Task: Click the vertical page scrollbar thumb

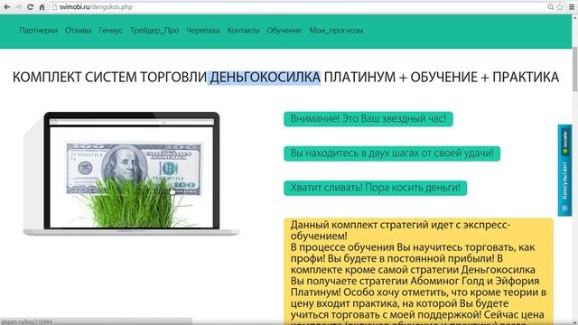Action: 574,70
